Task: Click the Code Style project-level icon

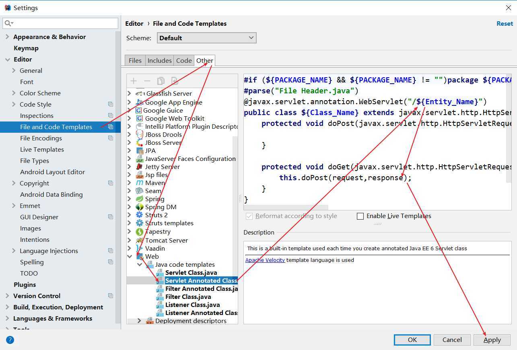Action: point(111,104)
